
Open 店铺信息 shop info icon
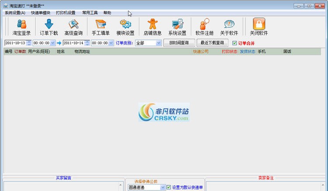pyautogui.click(x=153, y=24)
